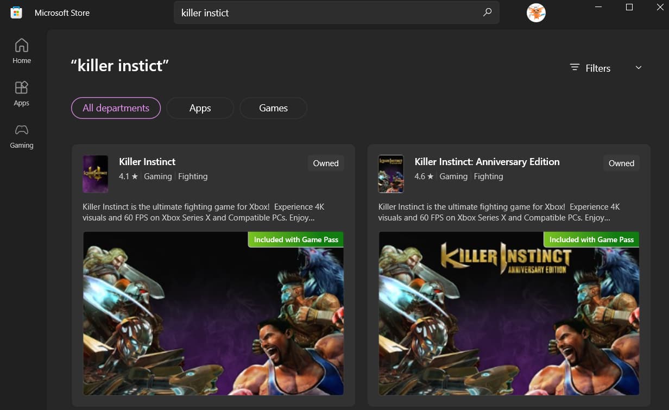The image size is (669, 410).
Task: Maximize the Microsoft Store window
Action: click(629, 7)
